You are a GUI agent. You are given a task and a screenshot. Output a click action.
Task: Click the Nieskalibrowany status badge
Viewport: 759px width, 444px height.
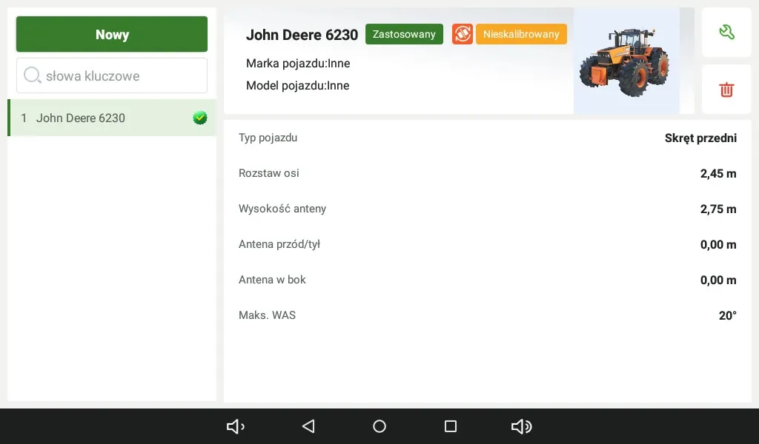click(521, 34)
